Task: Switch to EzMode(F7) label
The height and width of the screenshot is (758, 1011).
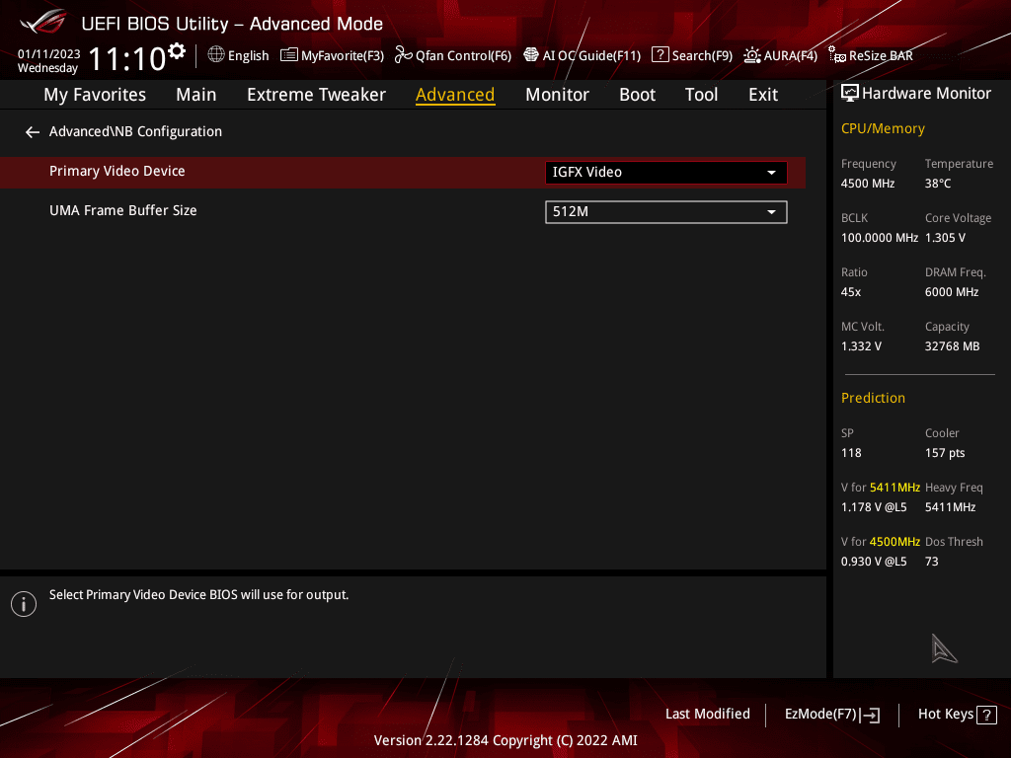Action: (x=820, y=715)
